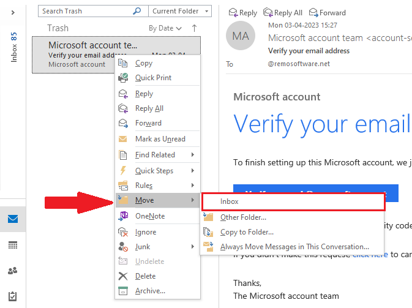Select the Microsoft account team message
412x308 pixels.
116,54
